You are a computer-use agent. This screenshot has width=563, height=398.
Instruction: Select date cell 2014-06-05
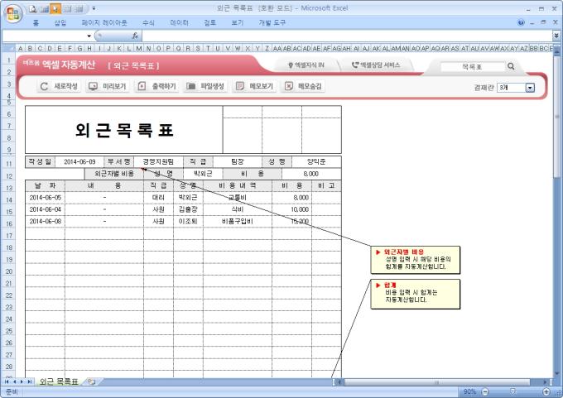[x=46, y=198]
